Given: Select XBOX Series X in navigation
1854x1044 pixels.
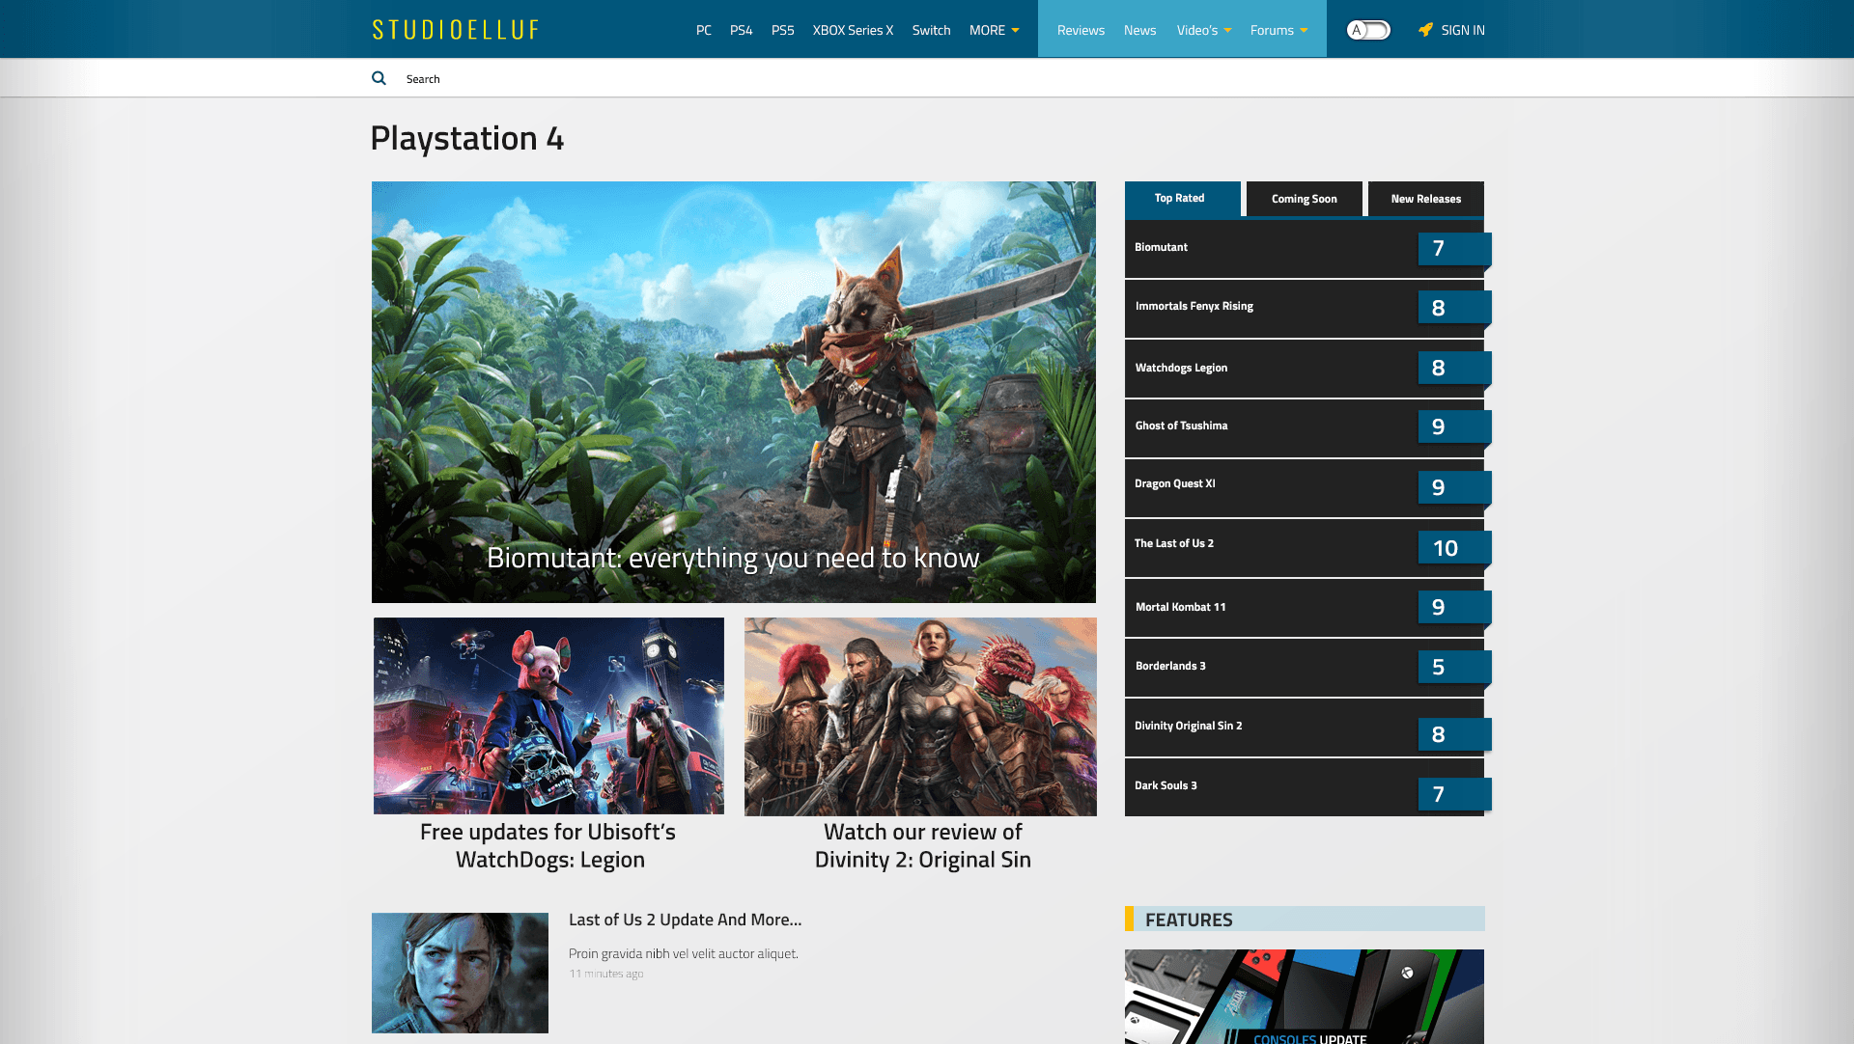Looking at the screenshot, I should pos(854,30).
